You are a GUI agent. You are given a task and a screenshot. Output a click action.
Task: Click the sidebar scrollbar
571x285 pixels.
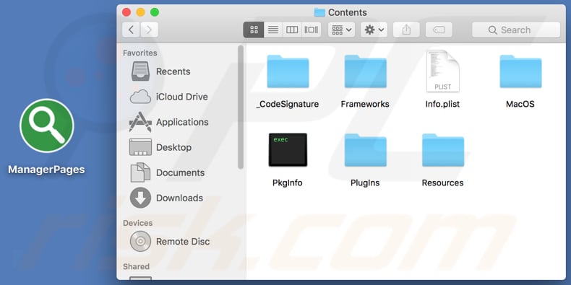coord(241,108)
